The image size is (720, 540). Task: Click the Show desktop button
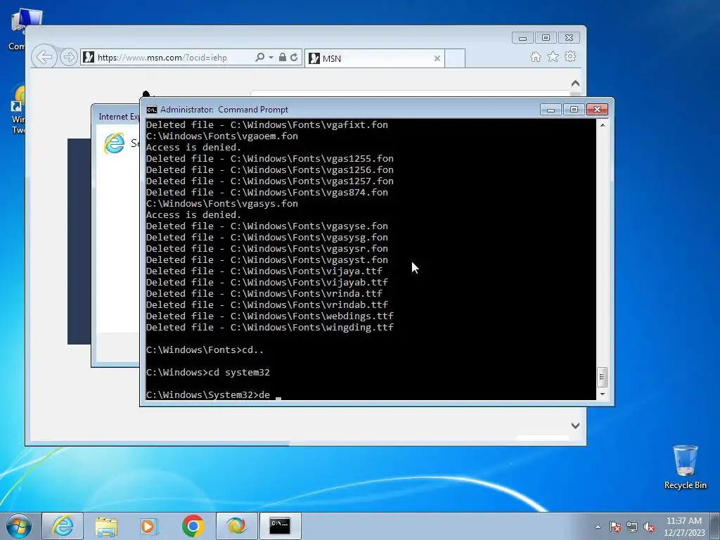tap(715, 526)
